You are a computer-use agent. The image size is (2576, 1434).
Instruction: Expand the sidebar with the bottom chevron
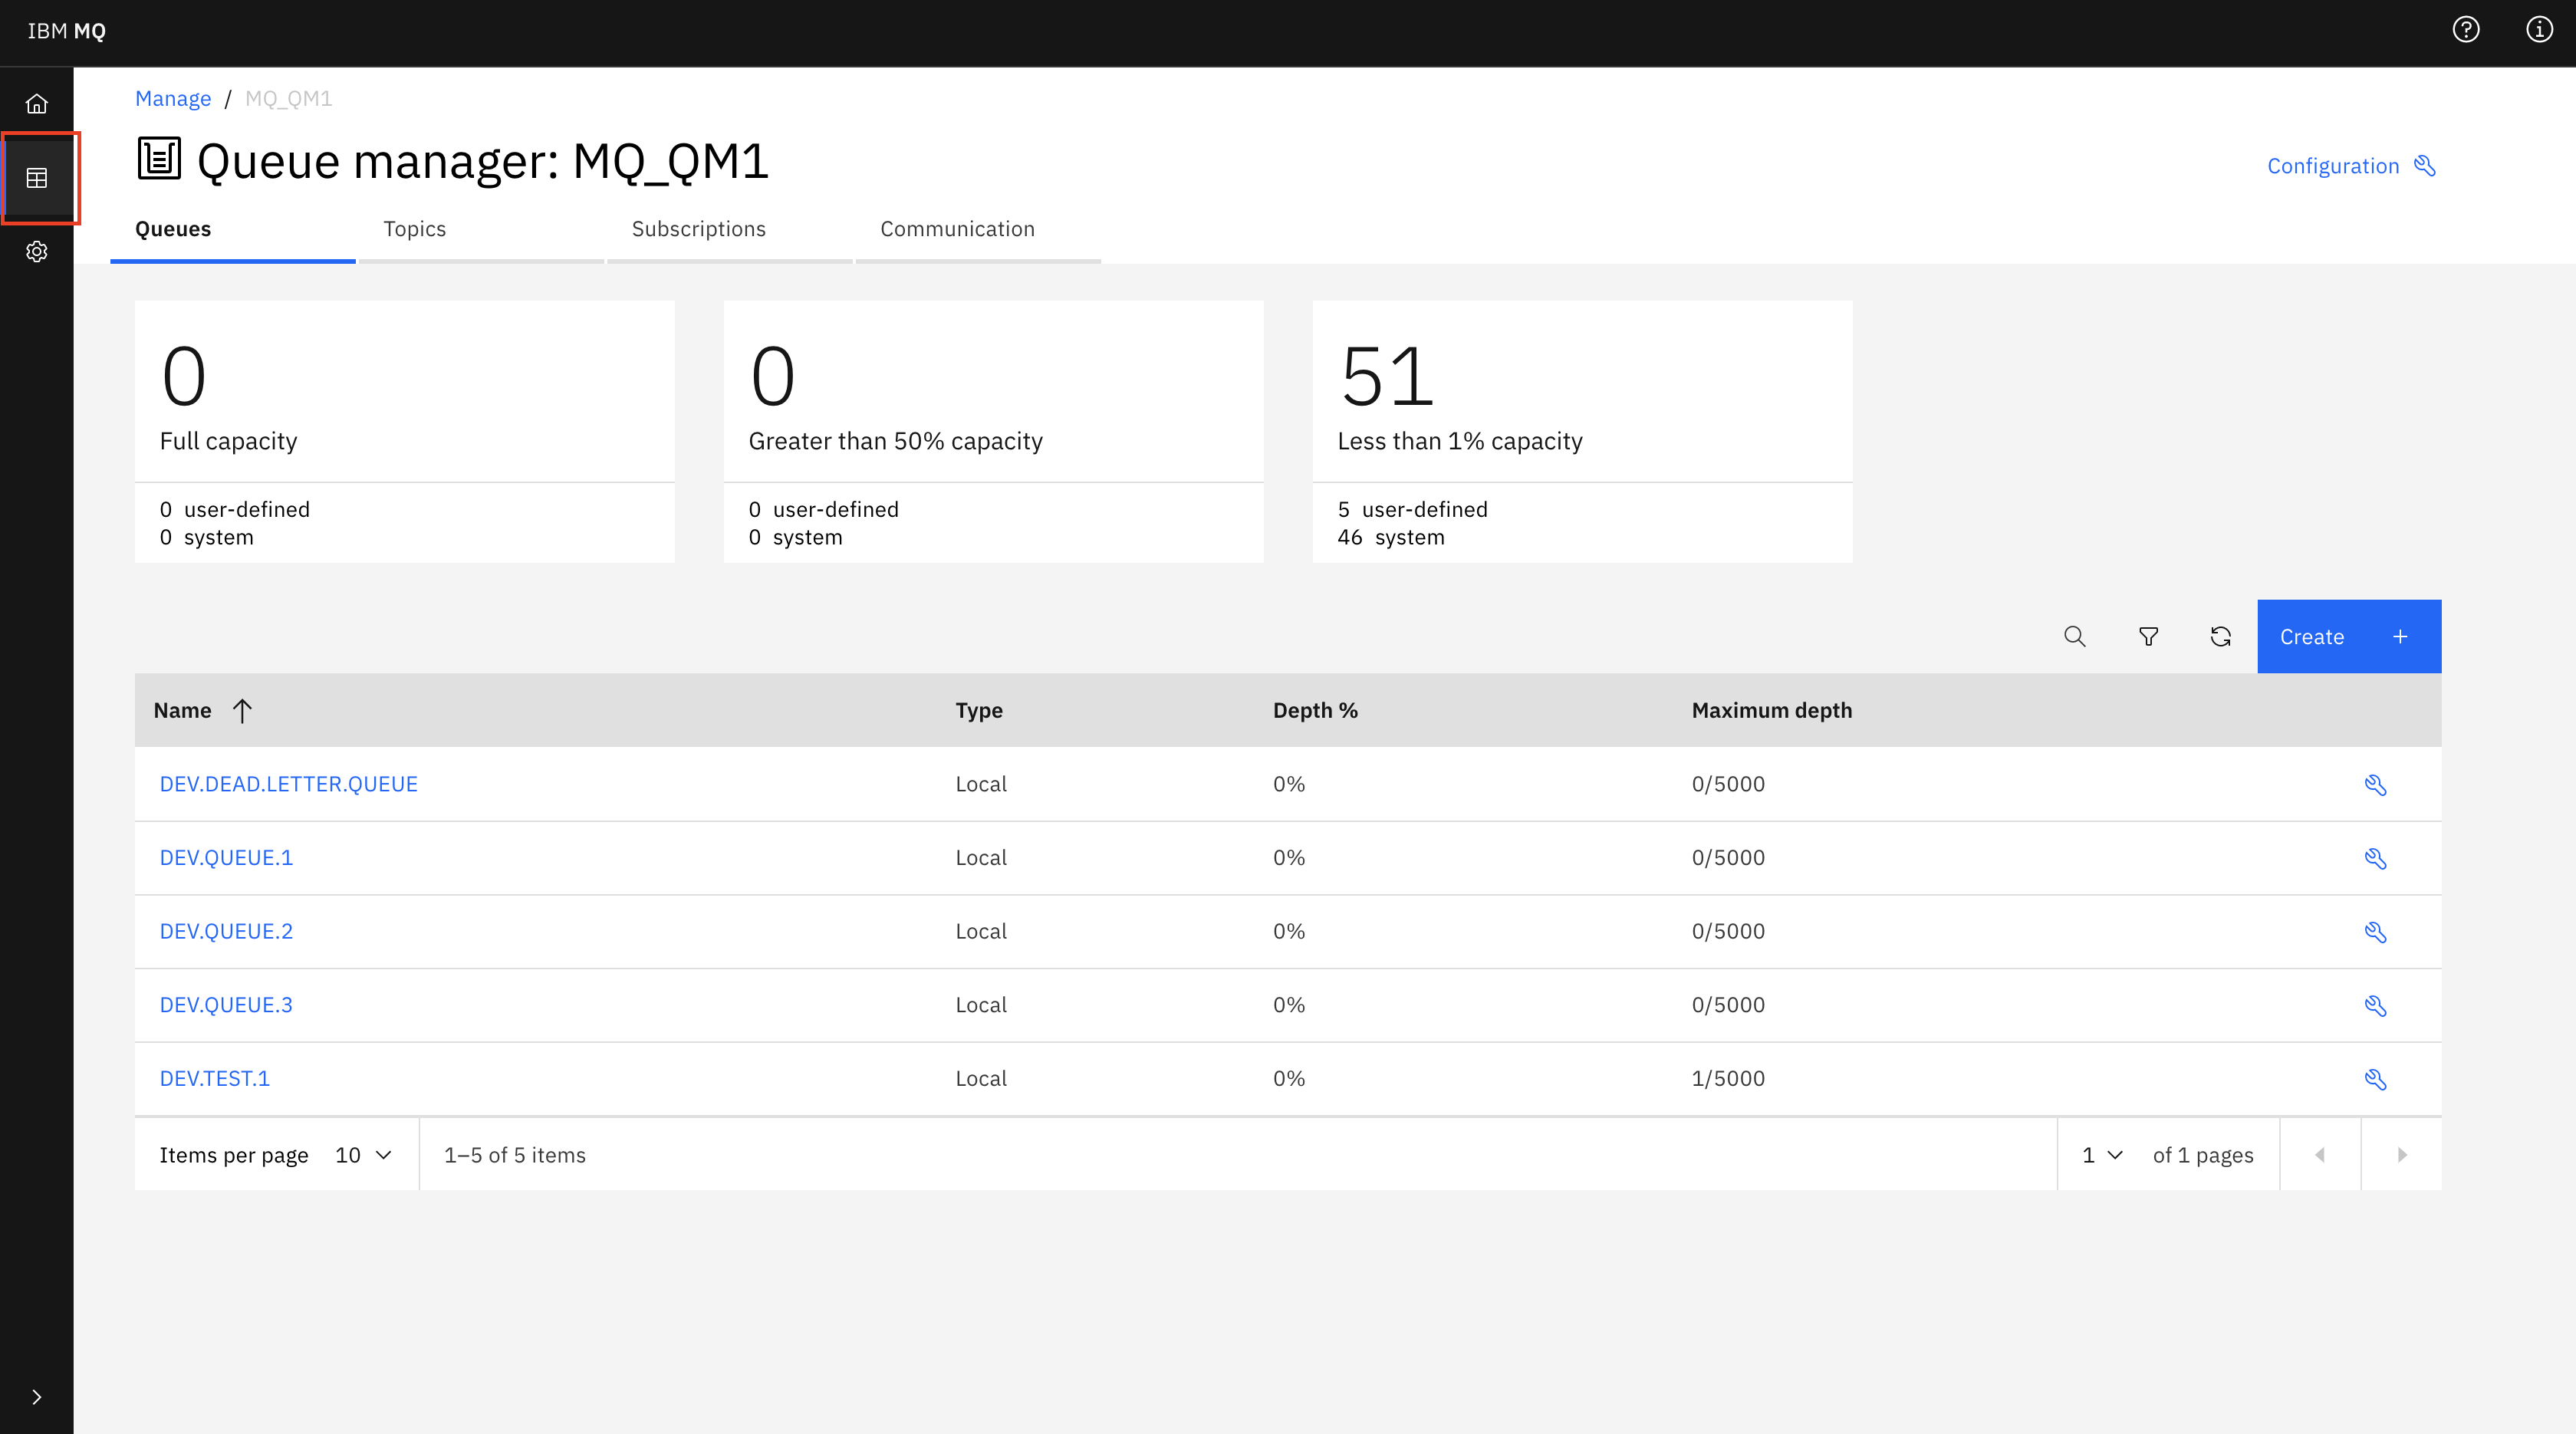pos(37,1397)
